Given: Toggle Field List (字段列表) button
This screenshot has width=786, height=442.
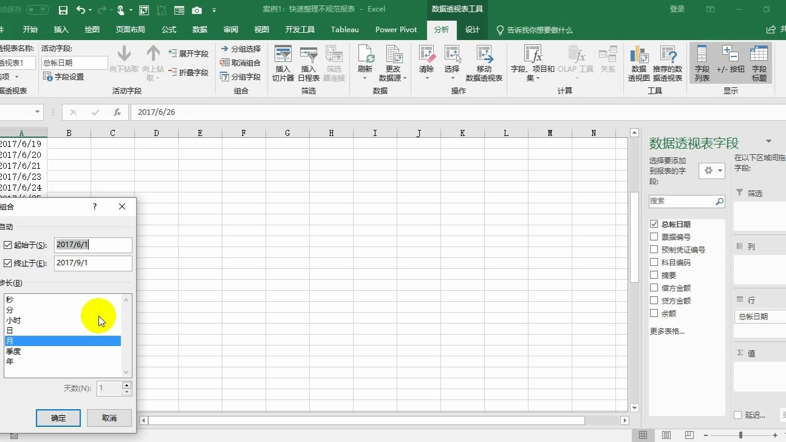Looking at the screenshot, I should (702, 64).
